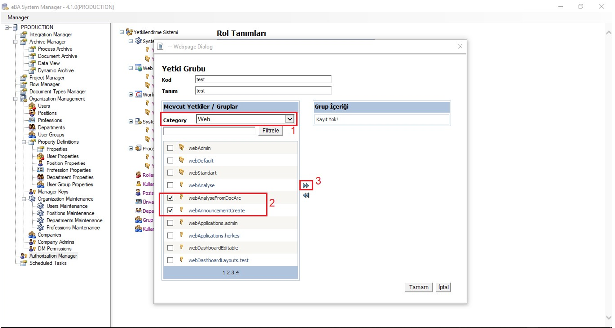Check the webAdmin checkbox
This screenshot has width=615, height=328.
point(170,148)
